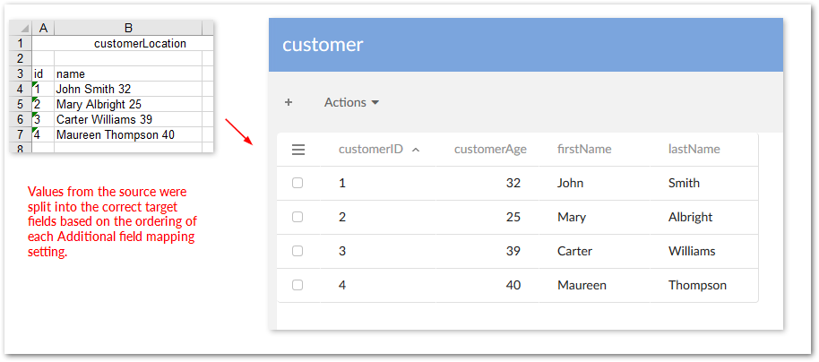Select spreadsheet column A header

pos(43,28)
